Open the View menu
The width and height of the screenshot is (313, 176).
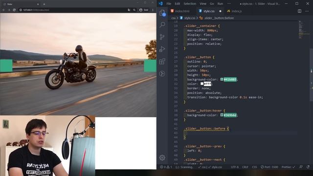tap(203, 3)
